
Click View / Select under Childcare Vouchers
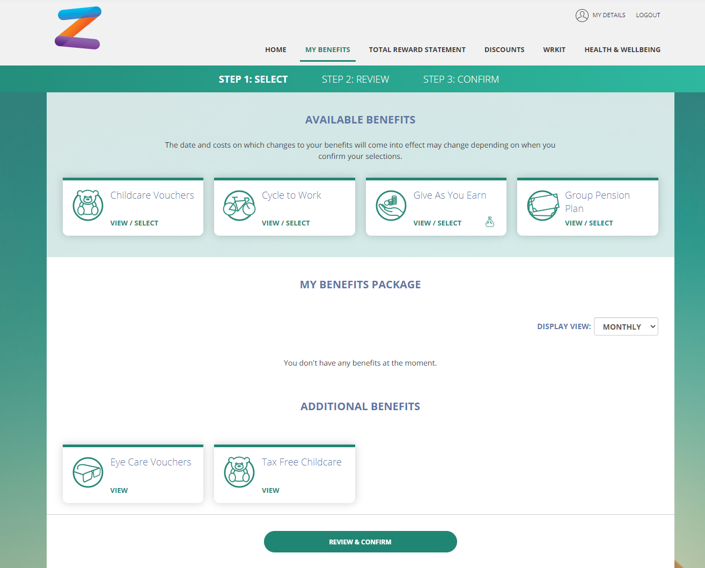[134, 223]
